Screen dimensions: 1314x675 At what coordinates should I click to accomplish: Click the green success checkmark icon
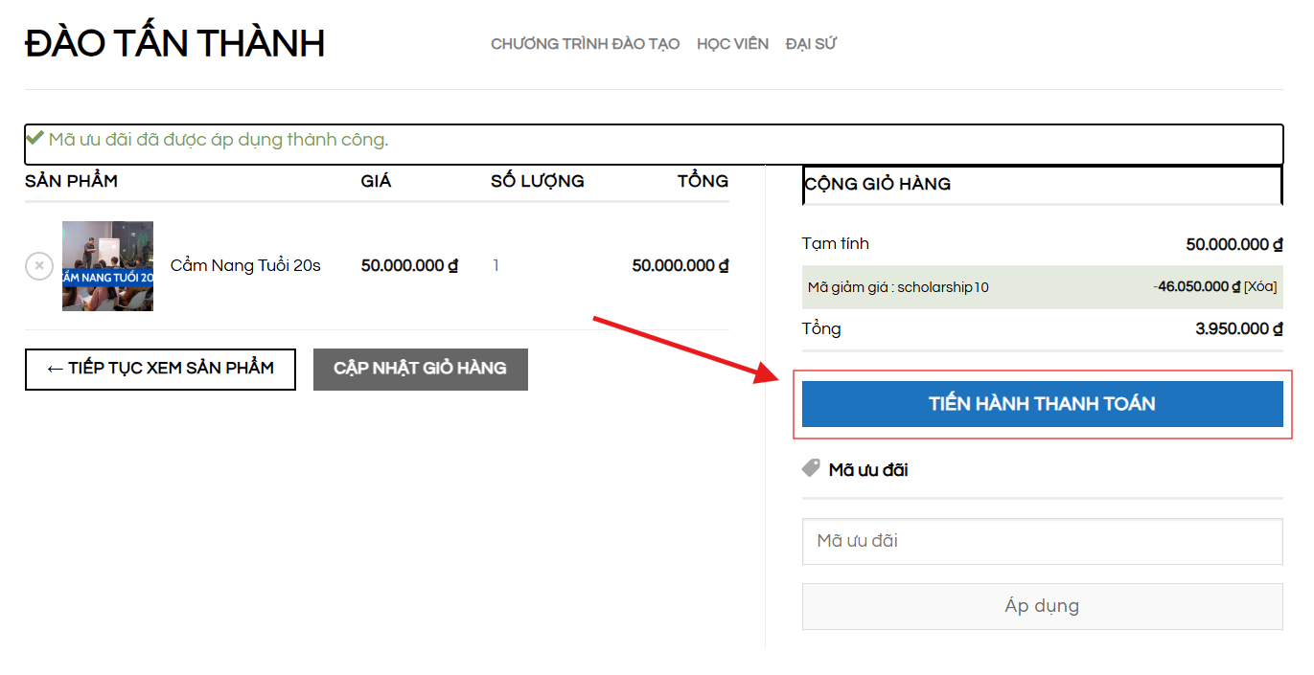click(35, 139)
